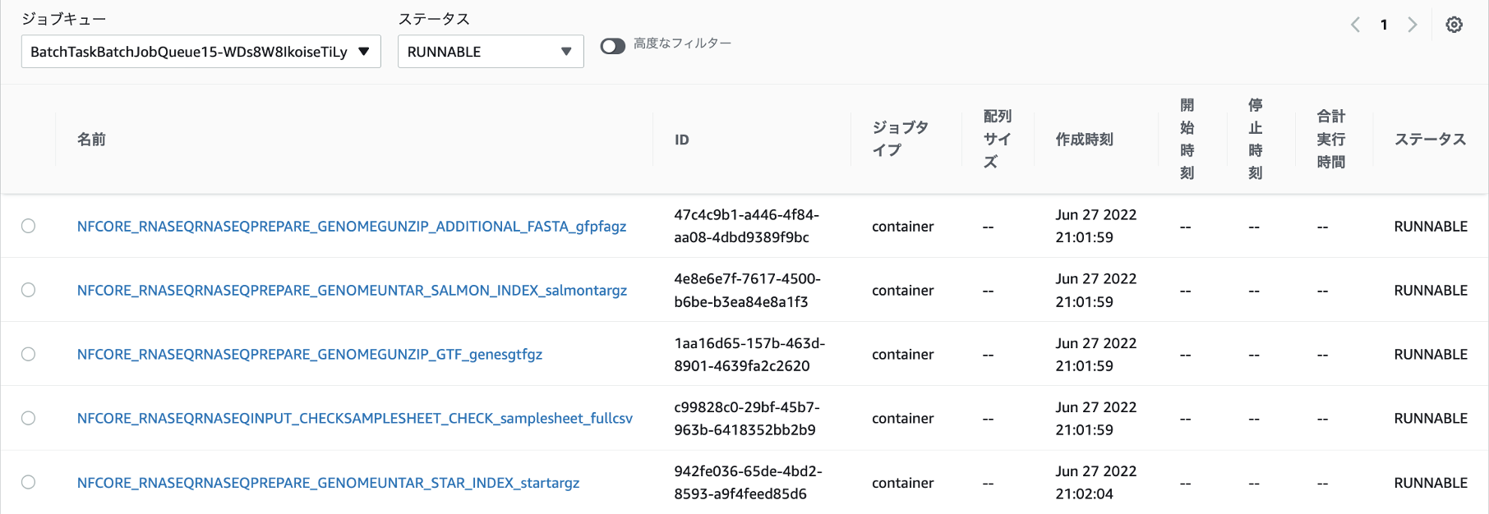Click creation time in SAMPLESHEET_CHECK row
Image resolution: width=1489 pixels, height=514 pixels.
(1095, 418)
